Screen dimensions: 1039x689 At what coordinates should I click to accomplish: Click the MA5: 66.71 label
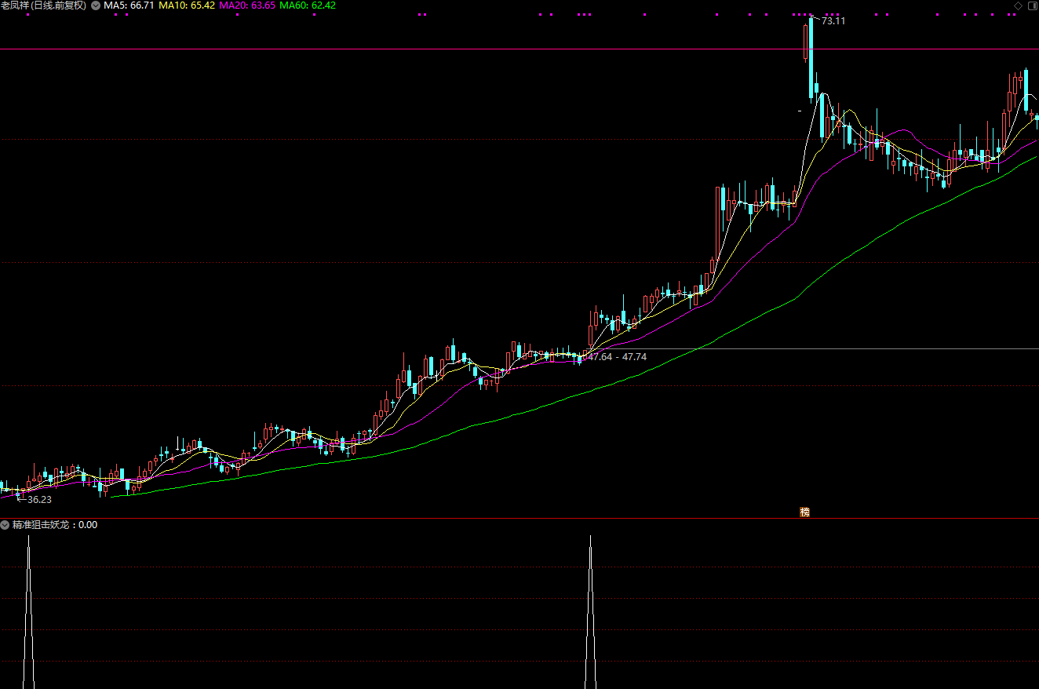[x=129, y=5]
